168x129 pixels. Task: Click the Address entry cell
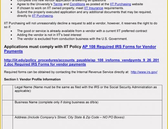(87, 122)
